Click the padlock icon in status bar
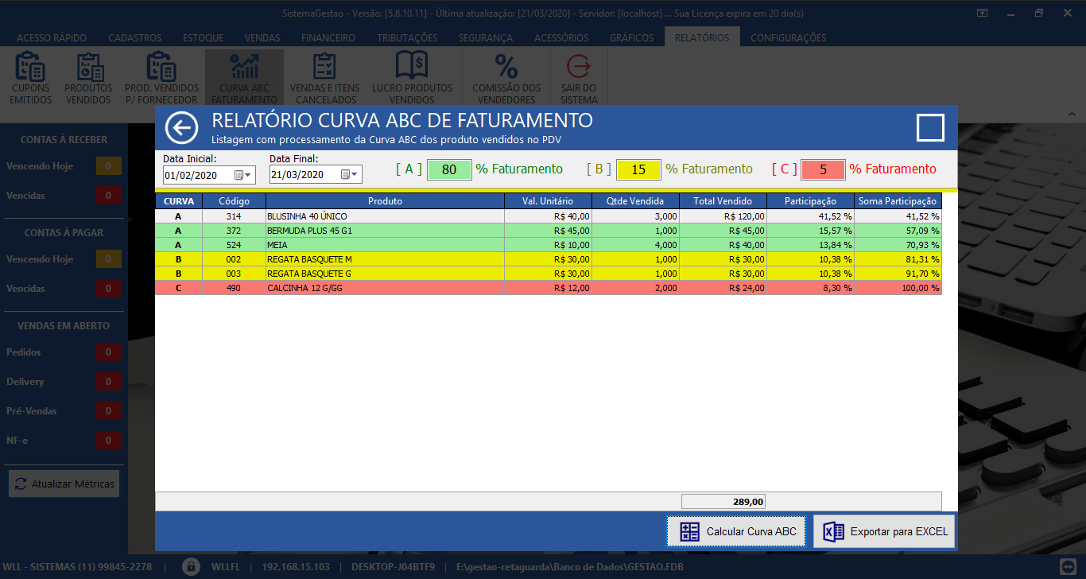This screenshot has width=1086, height=579. 191,567
